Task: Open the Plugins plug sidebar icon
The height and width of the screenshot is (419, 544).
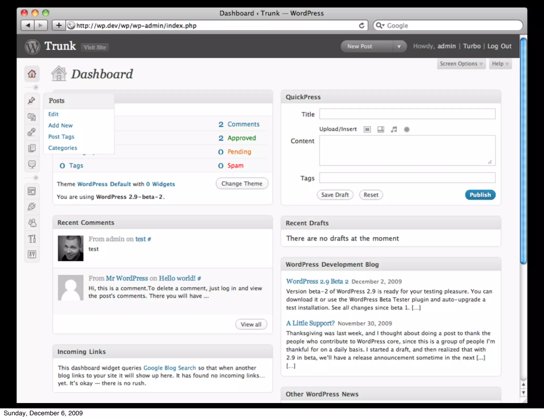Action: [x=32, y=207]
